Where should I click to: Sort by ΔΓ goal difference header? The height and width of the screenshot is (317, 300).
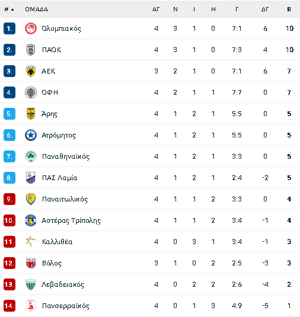point(265,9)
